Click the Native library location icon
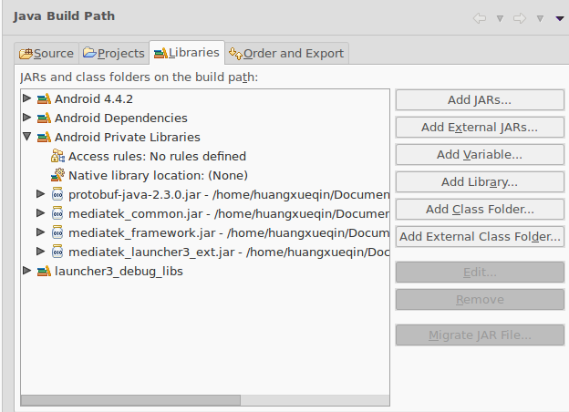This screenshot has height=412, width=569. point(57,175)
